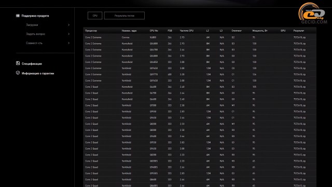Image resolution: width=332 pixels, height=187 pixels.
Task: Click the Q8400 CPU number cell
Action: pyautogui.click(x=153, y=179)
